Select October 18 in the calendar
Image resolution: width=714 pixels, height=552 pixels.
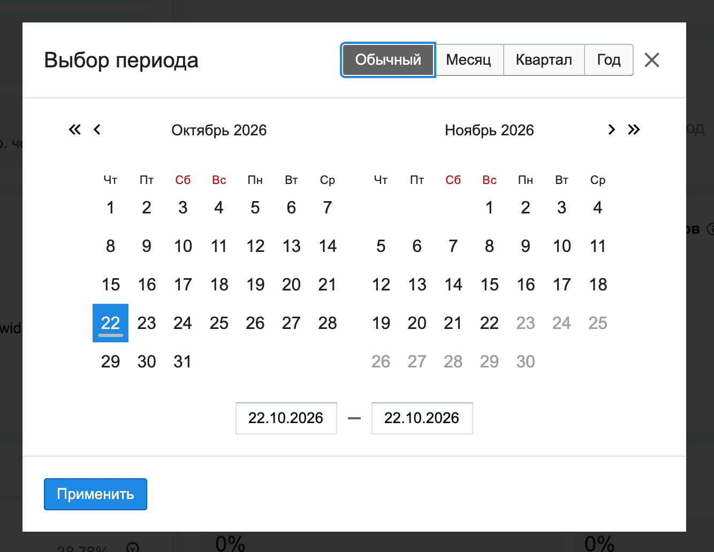[219, 285]
